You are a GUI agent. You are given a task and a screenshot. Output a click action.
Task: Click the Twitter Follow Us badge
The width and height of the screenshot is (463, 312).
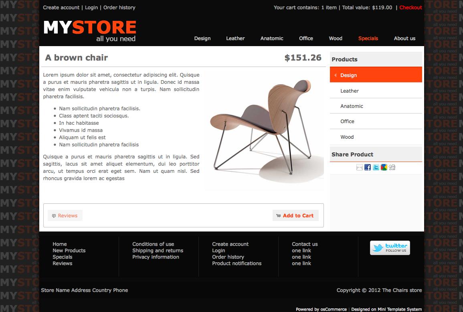(390, 248)
